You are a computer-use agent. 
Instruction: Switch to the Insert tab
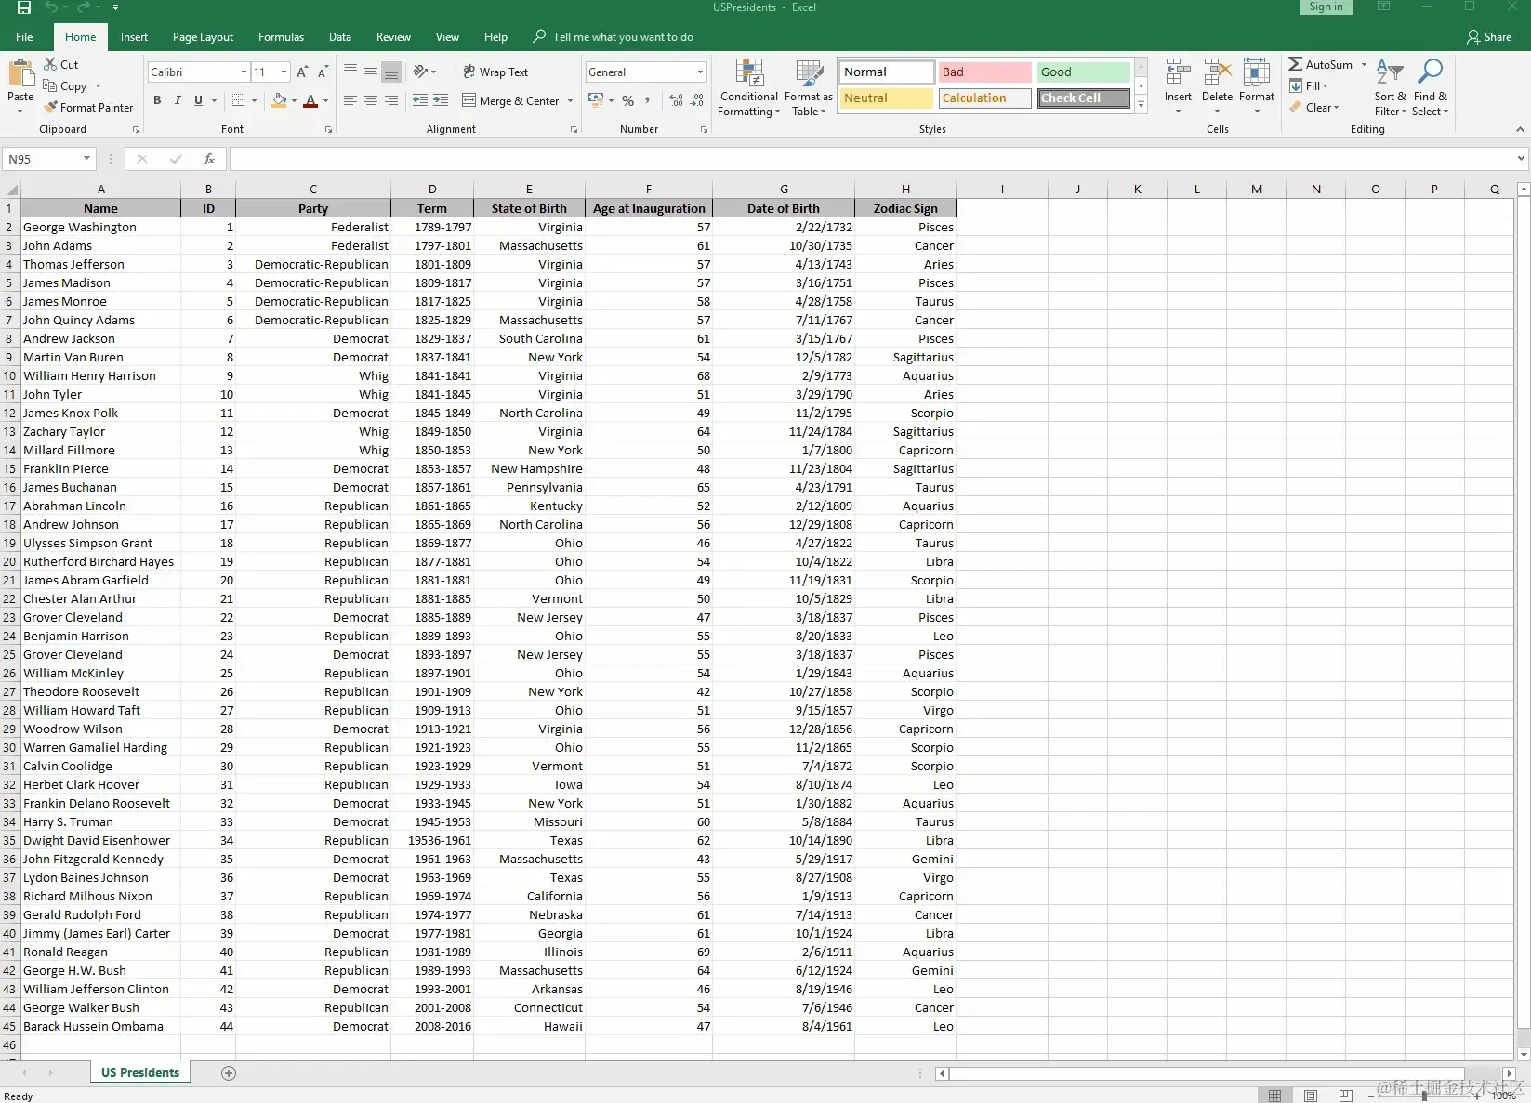(x=134, y=37)
